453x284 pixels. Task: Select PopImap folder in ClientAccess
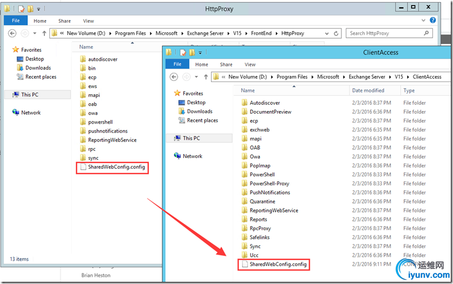(256, 166)
